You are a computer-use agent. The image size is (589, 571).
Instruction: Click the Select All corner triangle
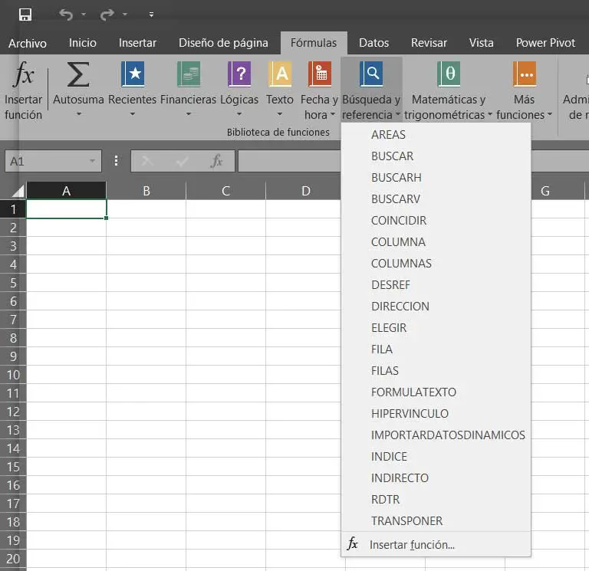pyautogui.click(x=18, y=191)
